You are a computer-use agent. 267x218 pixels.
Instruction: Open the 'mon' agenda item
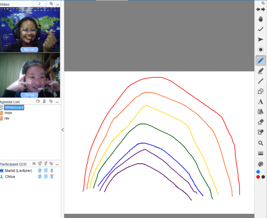[8, 113]
